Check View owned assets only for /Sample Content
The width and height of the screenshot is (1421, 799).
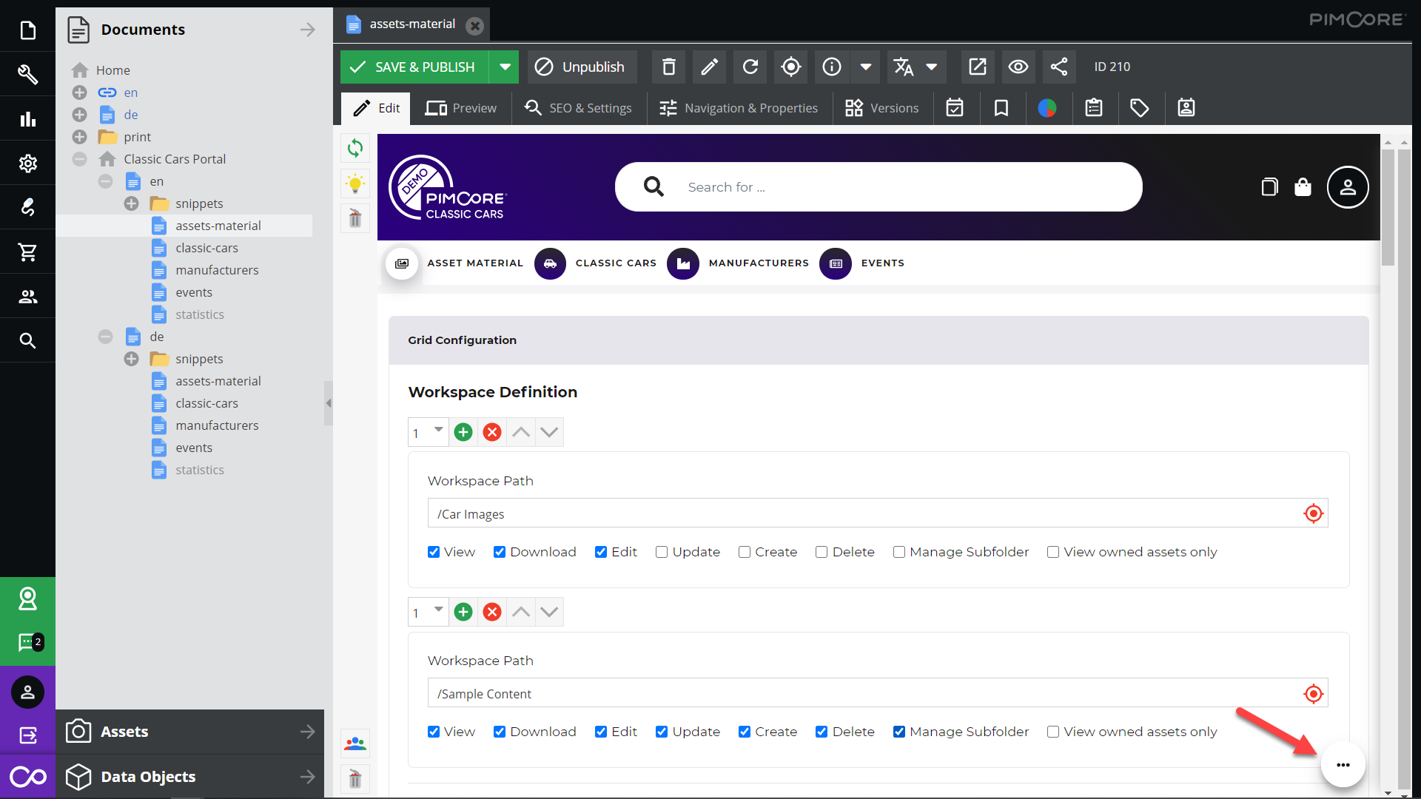1053,732
